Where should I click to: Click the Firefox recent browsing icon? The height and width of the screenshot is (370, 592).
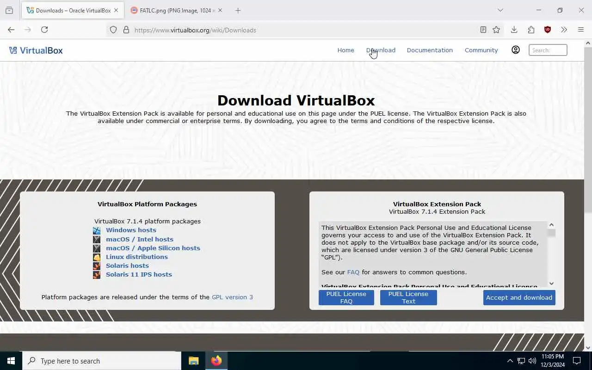tap(9, 10)
